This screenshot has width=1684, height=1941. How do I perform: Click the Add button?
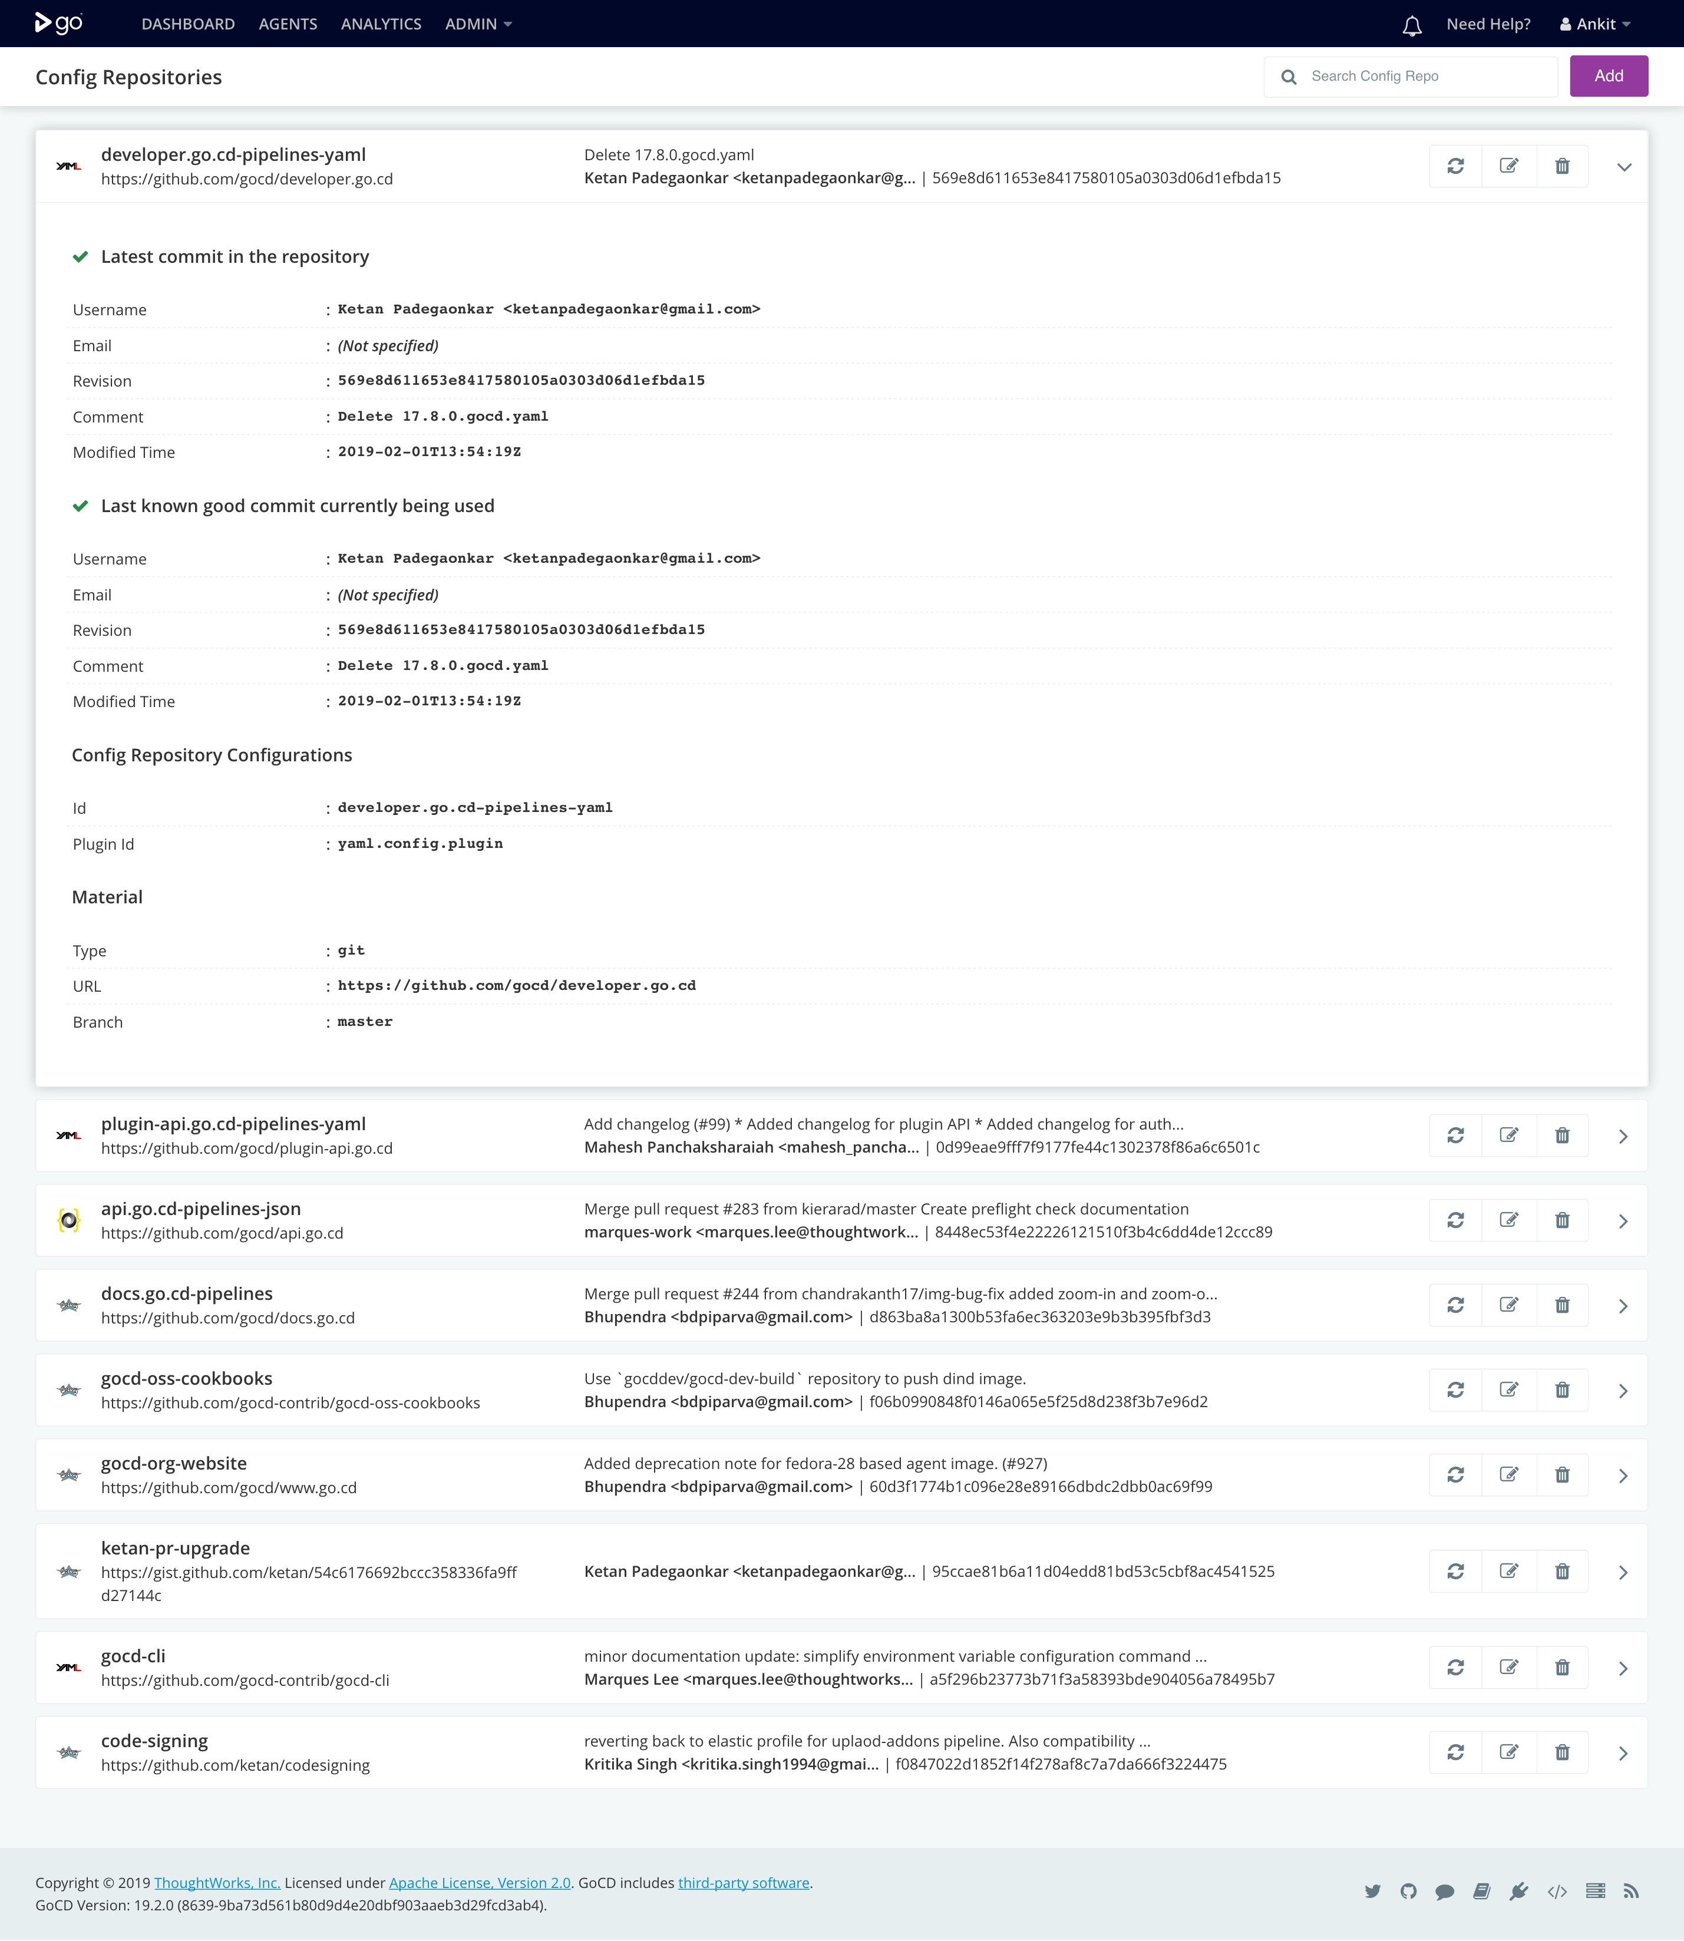coord(1609,76)
